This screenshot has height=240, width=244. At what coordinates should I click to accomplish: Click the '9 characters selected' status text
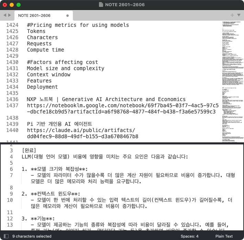pos(32,236)
